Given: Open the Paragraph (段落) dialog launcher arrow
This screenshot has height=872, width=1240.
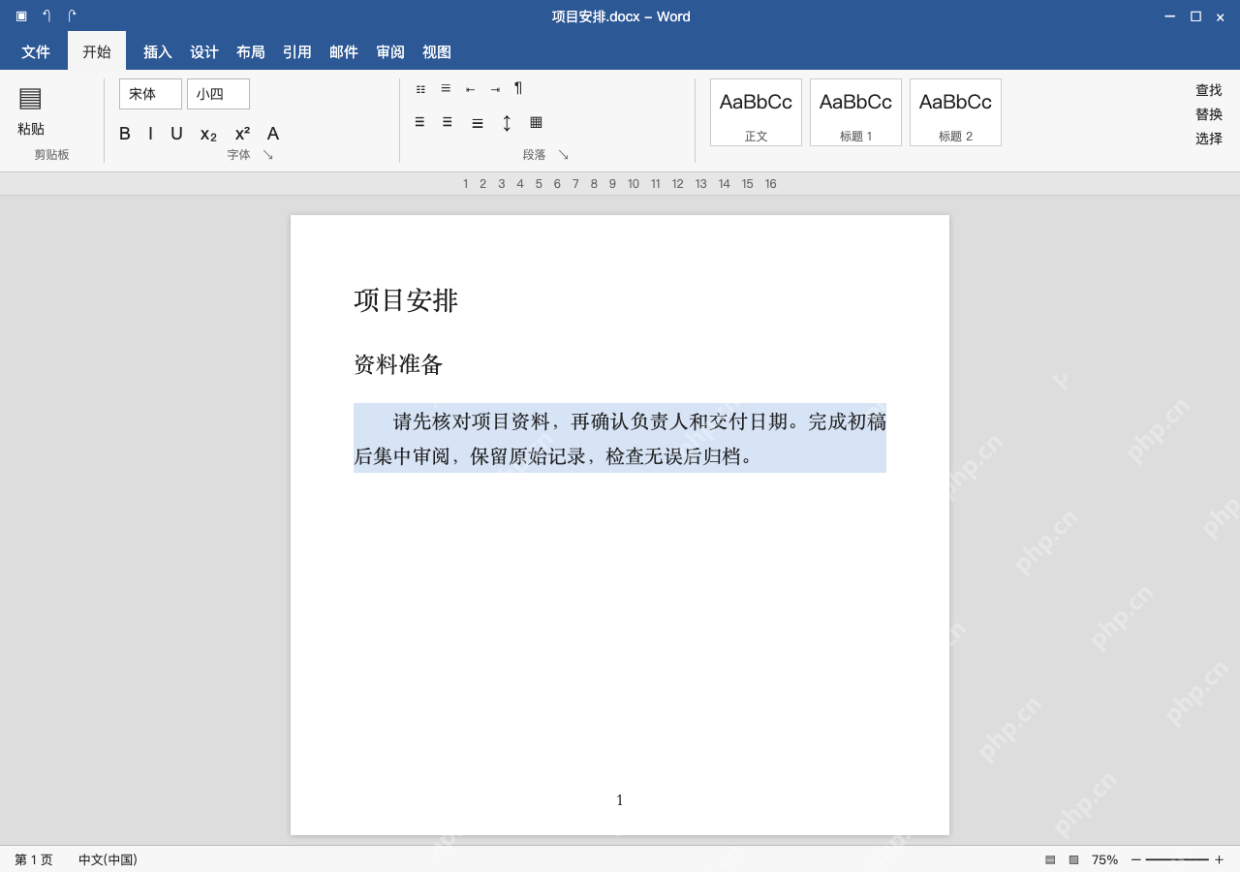Looking at the screenshot, I should click(x=564, y=155).
